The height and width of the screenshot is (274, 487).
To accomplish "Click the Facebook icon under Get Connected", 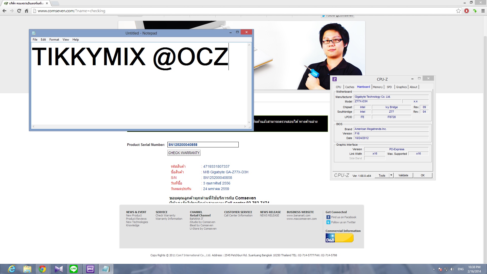I will [x=328, y=217].
